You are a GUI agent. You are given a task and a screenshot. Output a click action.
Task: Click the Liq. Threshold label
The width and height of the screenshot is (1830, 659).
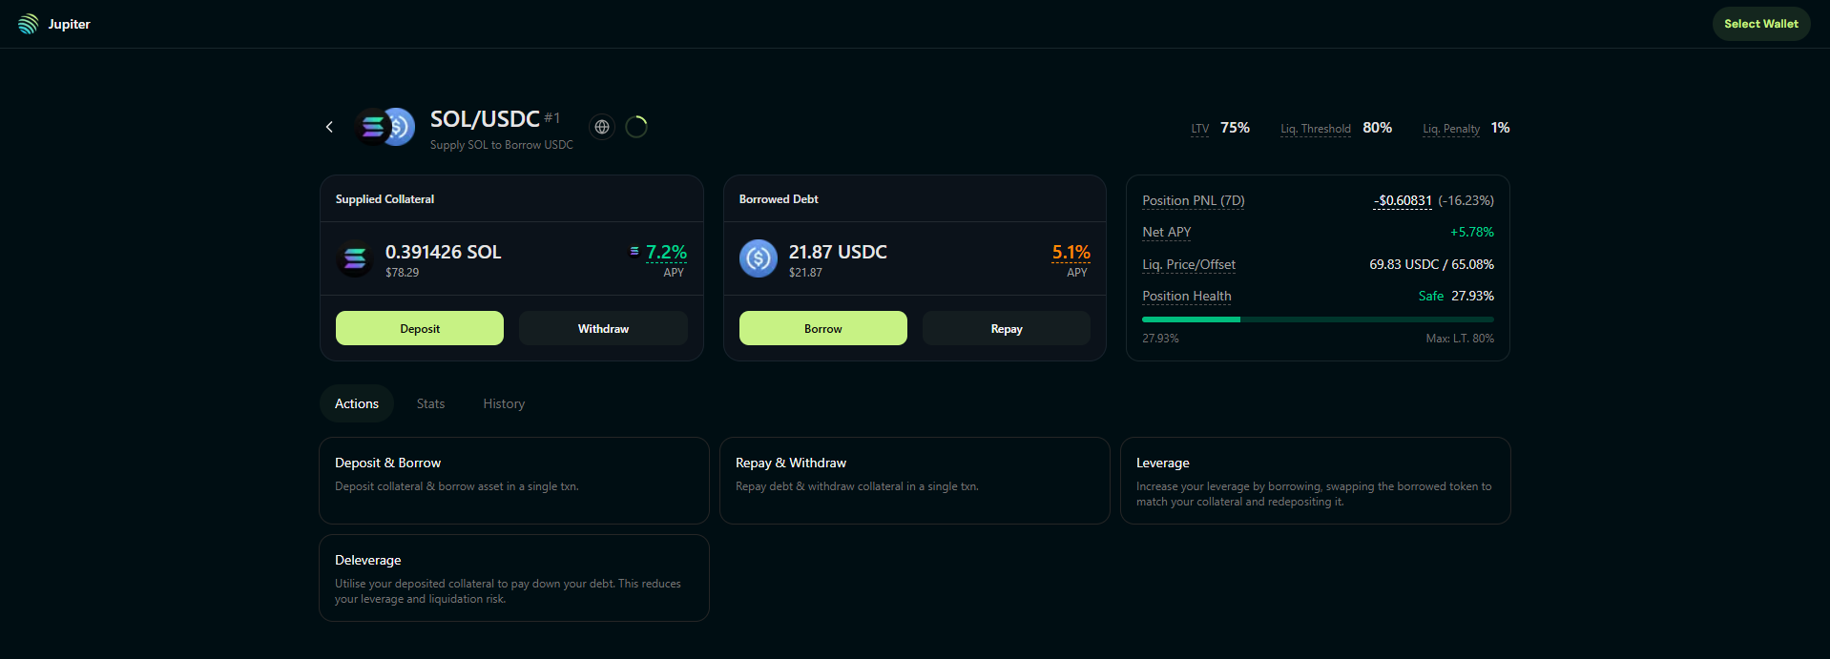1316,129
